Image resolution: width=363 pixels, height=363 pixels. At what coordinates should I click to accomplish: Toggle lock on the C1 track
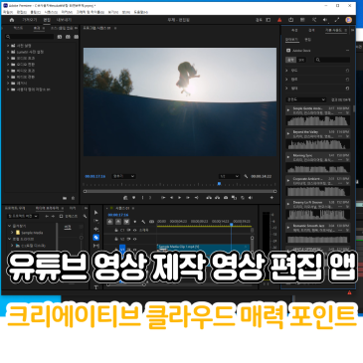(116, 230)
